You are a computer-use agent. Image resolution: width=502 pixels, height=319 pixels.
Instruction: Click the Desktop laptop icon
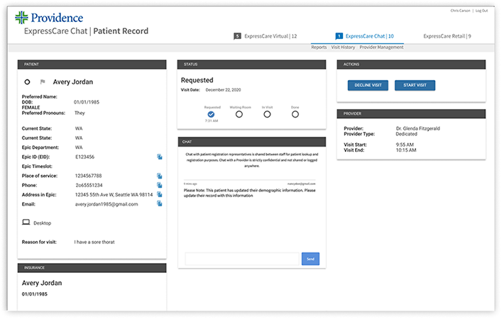click(x=26, y=222)
